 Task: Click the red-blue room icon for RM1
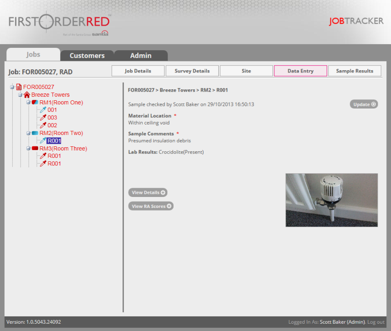click(x=35, y=103)
